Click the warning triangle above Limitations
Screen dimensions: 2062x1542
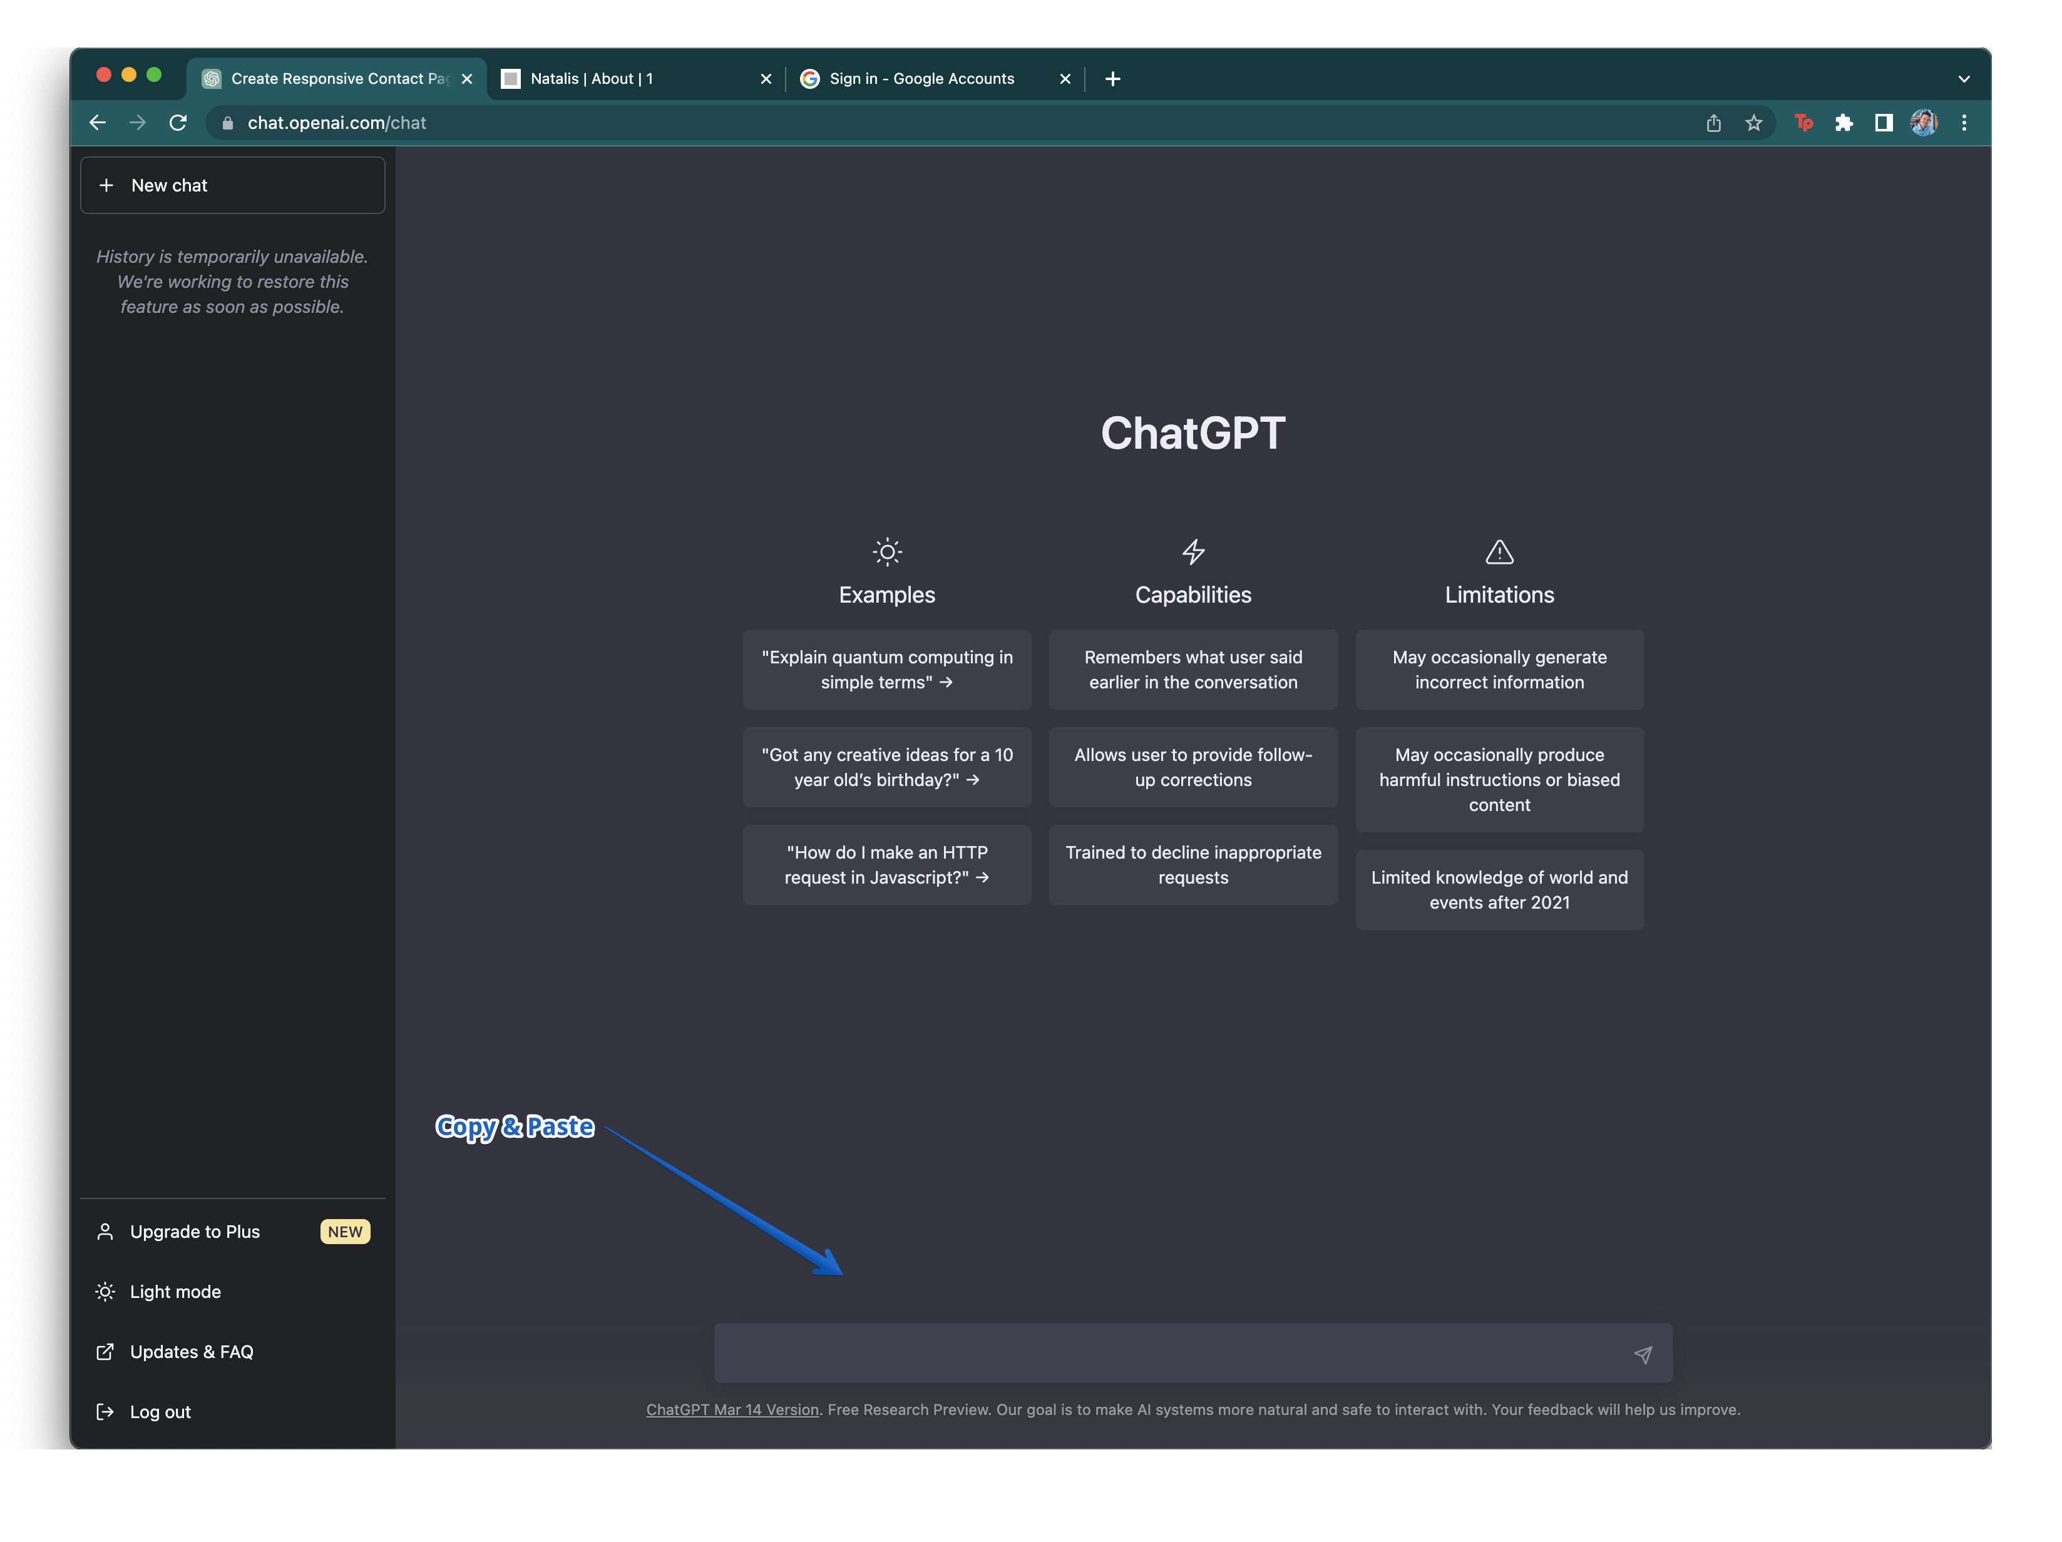pos(1499,553)
